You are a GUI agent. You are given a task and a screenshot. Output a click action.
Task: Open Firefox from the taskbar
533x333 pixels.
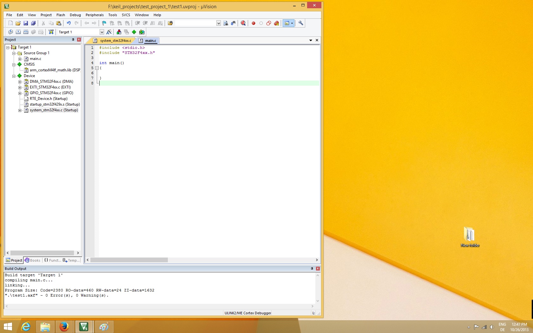pyautogui.click(x=64, y=327)
